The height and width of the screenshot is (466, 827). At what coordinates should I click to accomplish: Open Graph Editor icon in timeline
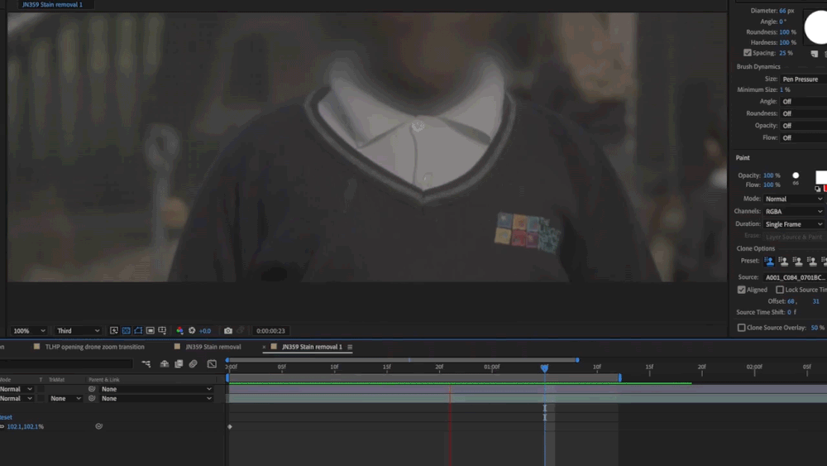[x=212, y=363]
